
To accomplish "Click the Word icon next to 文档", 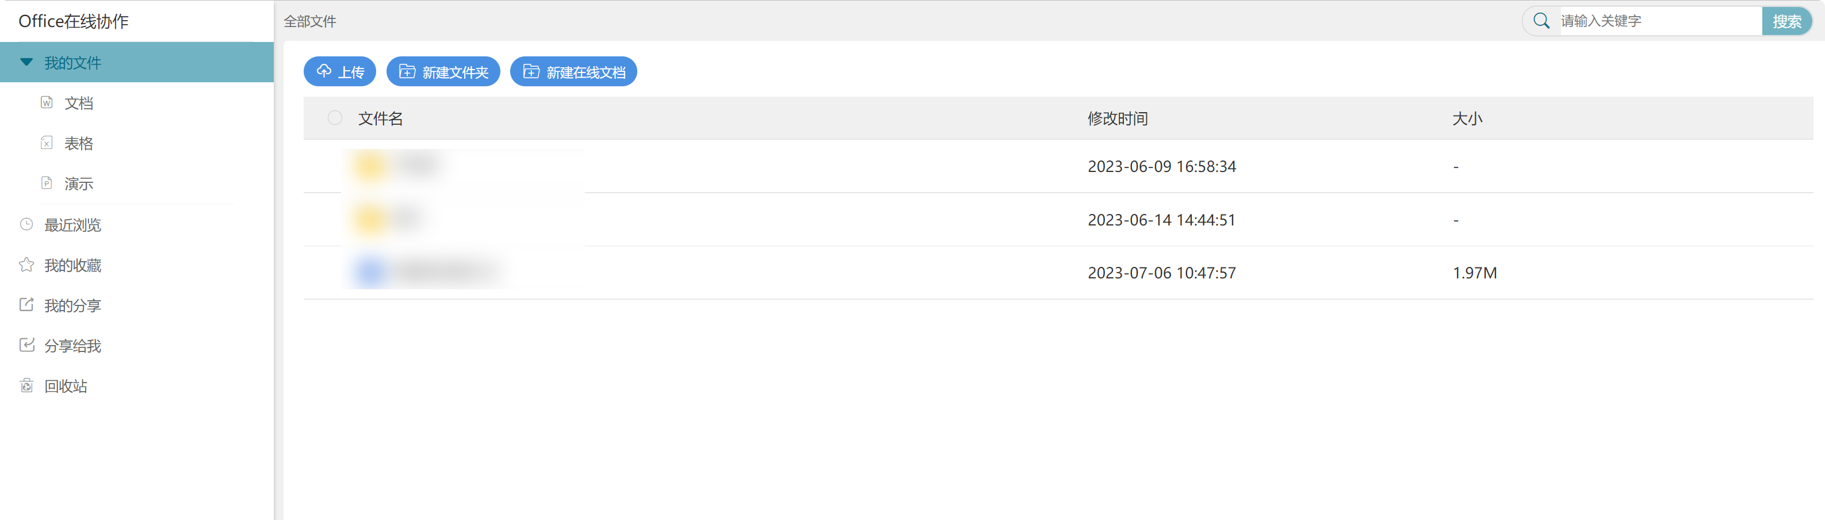I will tap(47, 103).
